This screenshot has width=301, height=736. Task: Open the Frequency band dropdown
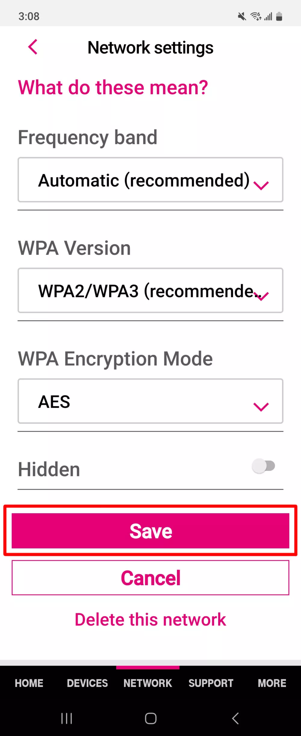pos(150,179)
